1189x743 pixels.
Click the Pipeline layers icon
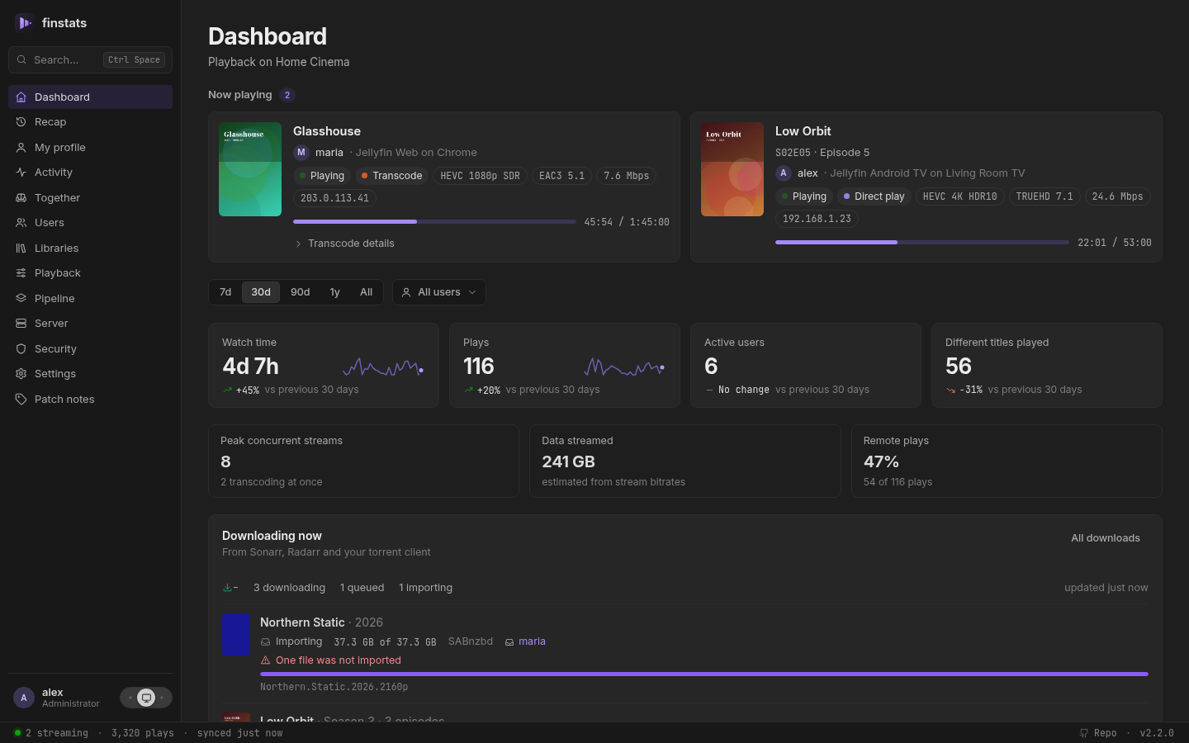21,299
